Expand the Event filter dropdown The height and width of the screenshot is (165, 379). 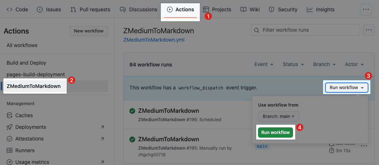click(264, 64)
